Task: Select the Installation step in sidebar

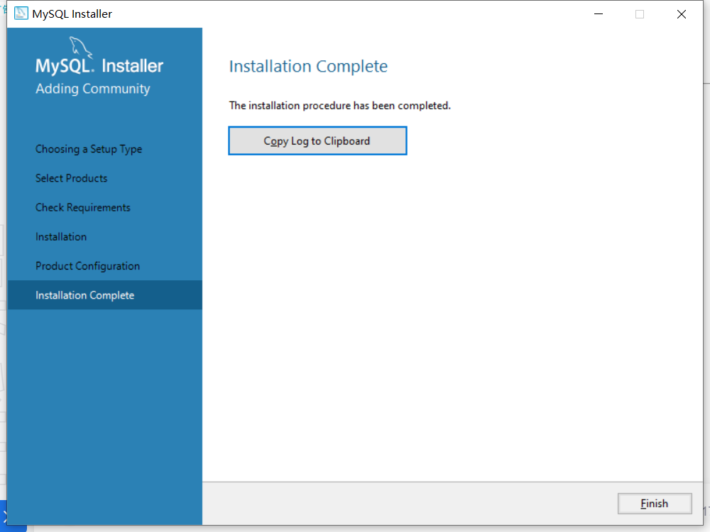Action: [x=61, y=237]
